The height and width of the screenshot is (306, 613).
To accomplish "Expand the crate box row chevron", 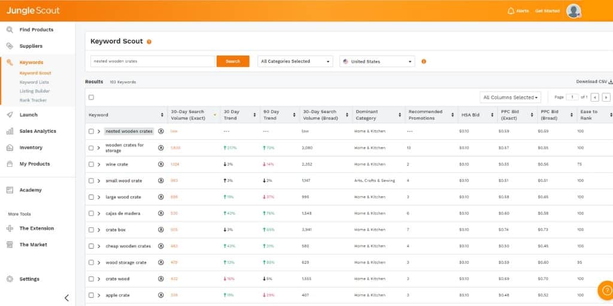I will [99, 230].
